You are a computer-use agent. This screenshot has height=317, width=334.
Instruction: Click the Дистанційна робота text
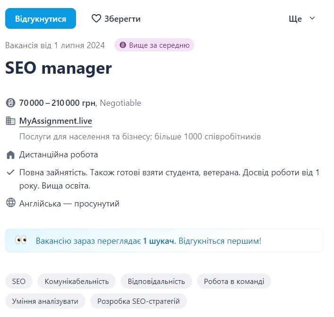(59, 154)
